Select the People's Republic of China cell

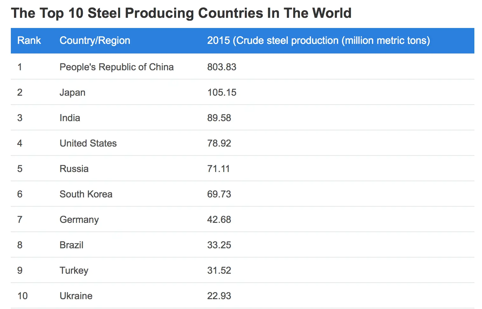click(x=117, y=67)
